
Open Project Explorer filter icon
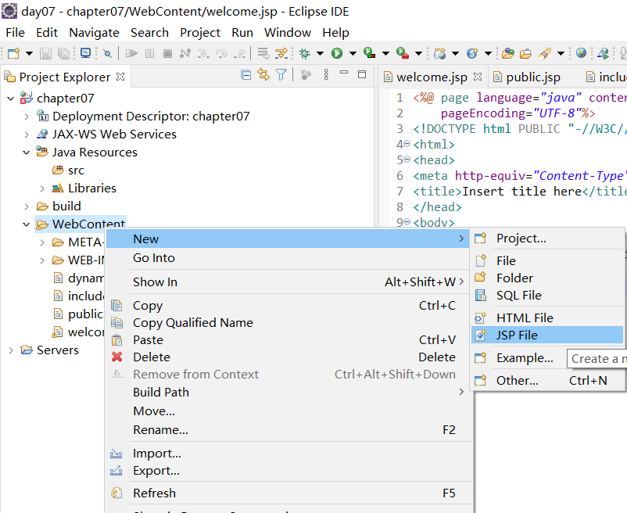click(x=281, y=74)
